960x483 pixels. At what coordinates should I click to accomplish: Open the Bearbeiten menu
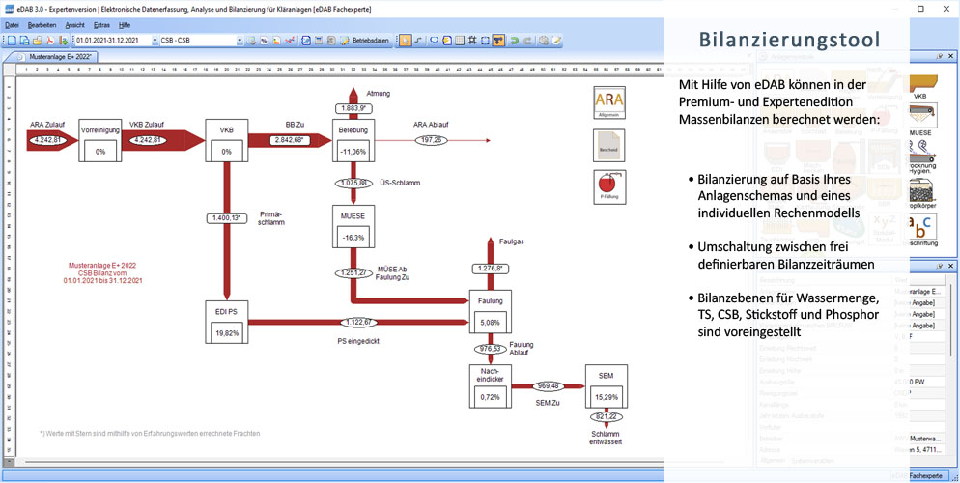(x=42, y=25)
